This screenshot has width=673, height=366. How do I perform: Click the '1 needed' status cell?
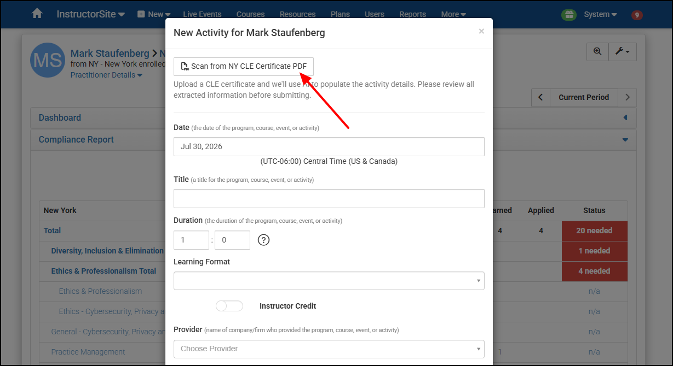[595, 251]
